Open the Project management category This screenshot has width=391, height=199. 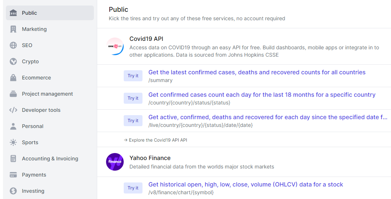pyautogui.click(x=47, y=94)
